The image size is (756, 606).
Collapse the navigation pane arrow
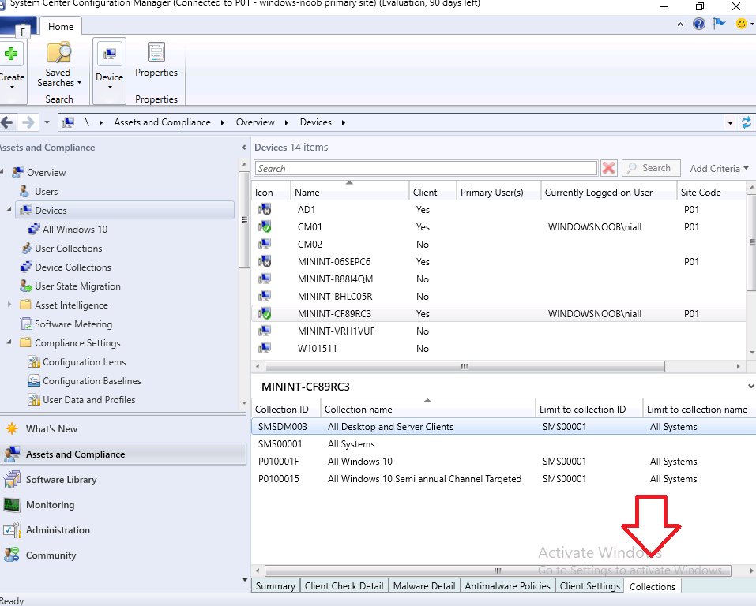(x=243, y=148)
